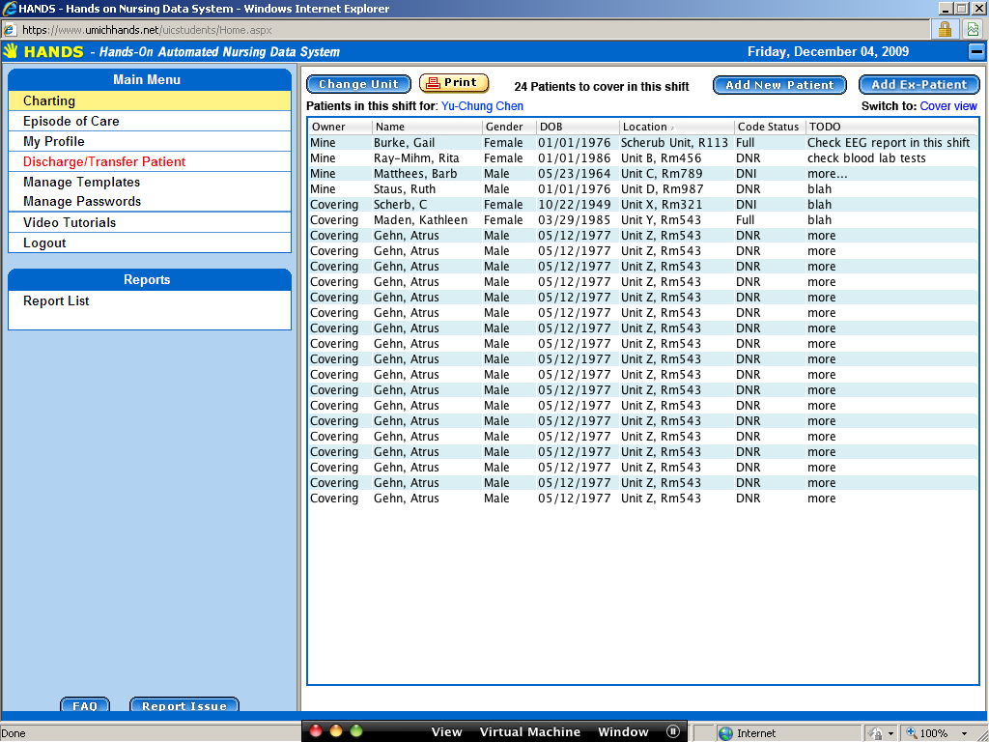Select patient row Staus, Ruth

(642, 189)
